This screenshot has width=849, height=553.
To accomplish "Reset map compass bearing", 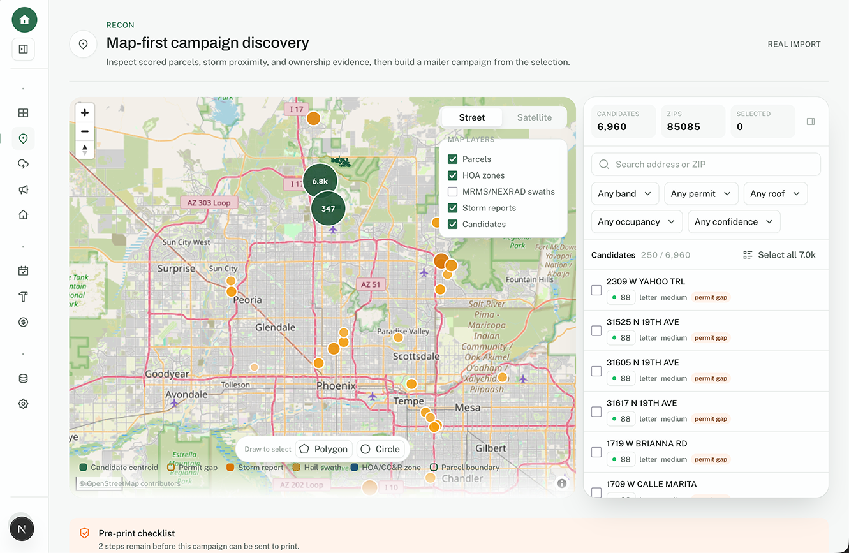I will coord(85,150).
